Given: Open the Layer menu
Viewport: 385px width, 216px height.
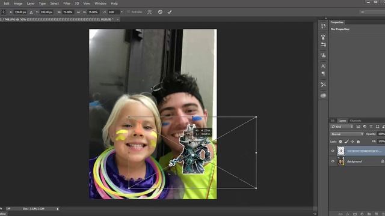Looking at the screenshot, I should (31, 4).
